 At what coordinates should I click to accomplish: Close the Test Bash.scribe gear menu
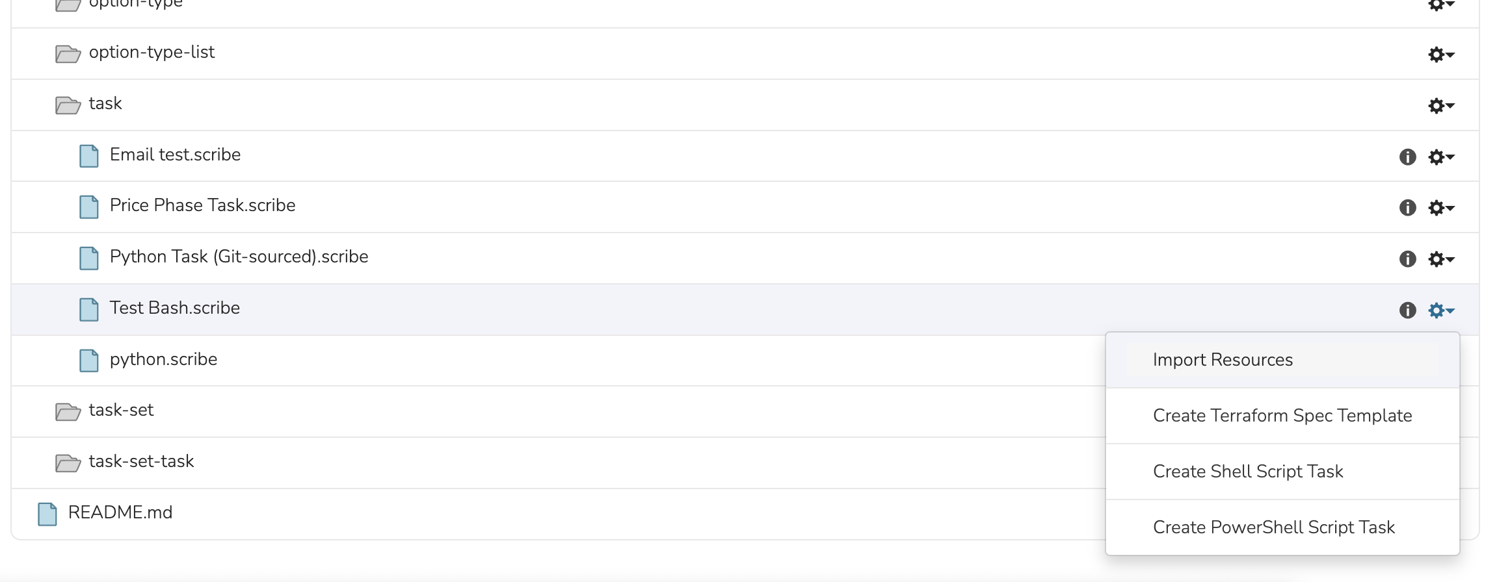tap(1440, 310)
